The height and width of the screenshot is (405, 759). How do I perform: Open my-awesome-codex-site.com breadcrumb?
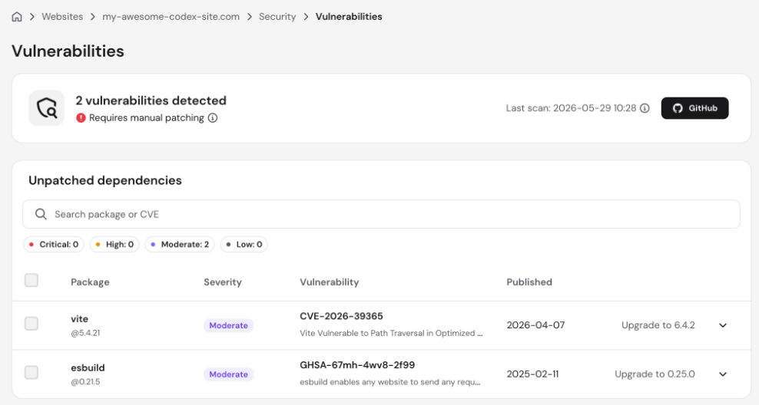[x=171, y=16]
